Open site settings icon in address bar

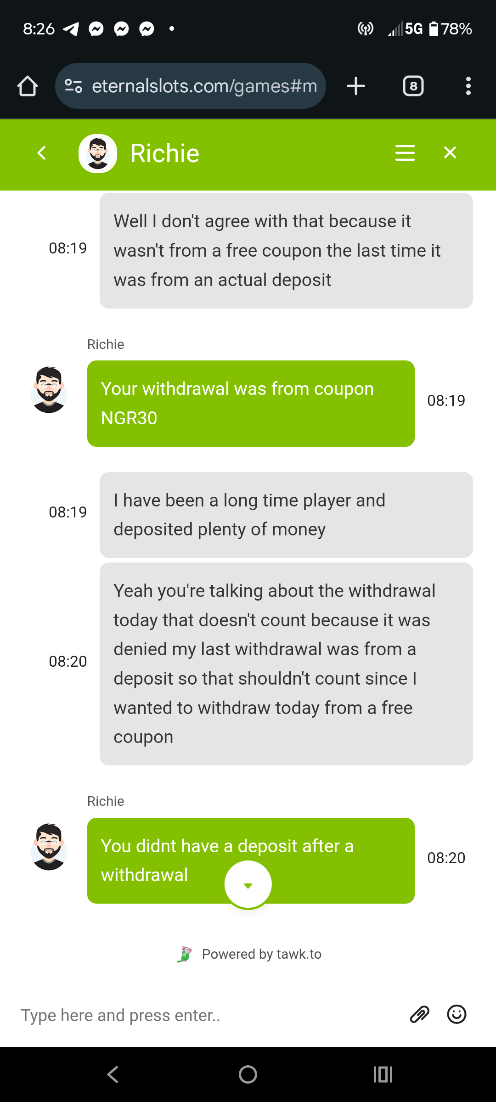(73, 86)
